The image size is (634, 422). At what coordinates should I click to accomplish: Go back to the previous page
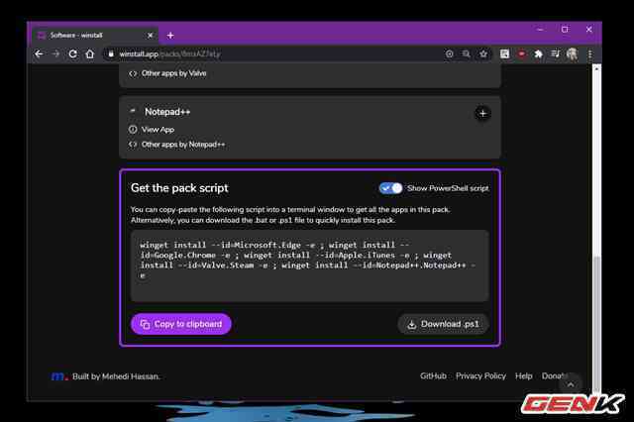point(39,53)
